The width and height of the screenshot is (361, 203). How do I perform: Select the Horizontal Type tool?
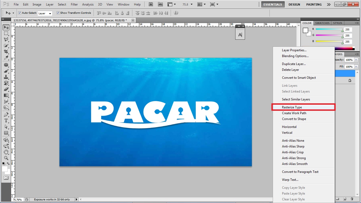6,121
